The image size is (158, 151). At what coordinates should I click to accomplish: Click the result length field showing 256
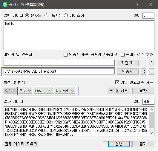[148, 101]
